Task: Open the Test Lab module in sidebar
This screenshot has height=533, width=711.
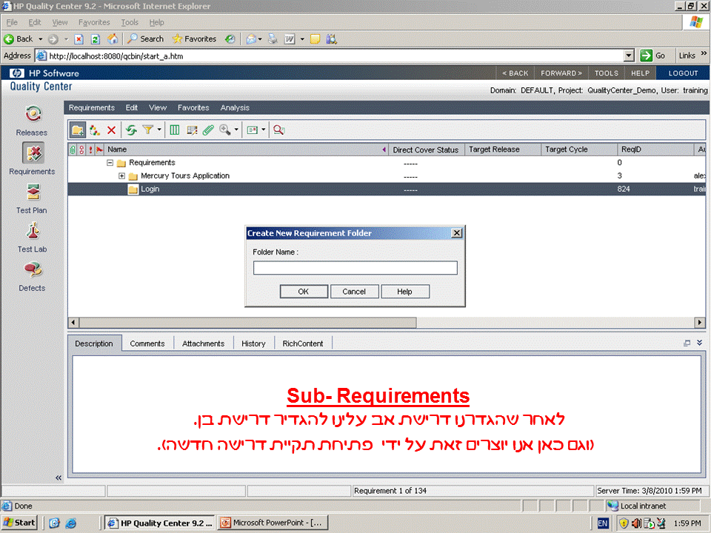Action: [x=32, y=237]
